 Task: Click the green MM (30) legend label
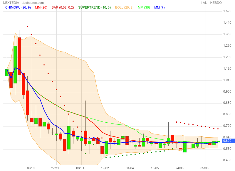[x=144, y=7]
